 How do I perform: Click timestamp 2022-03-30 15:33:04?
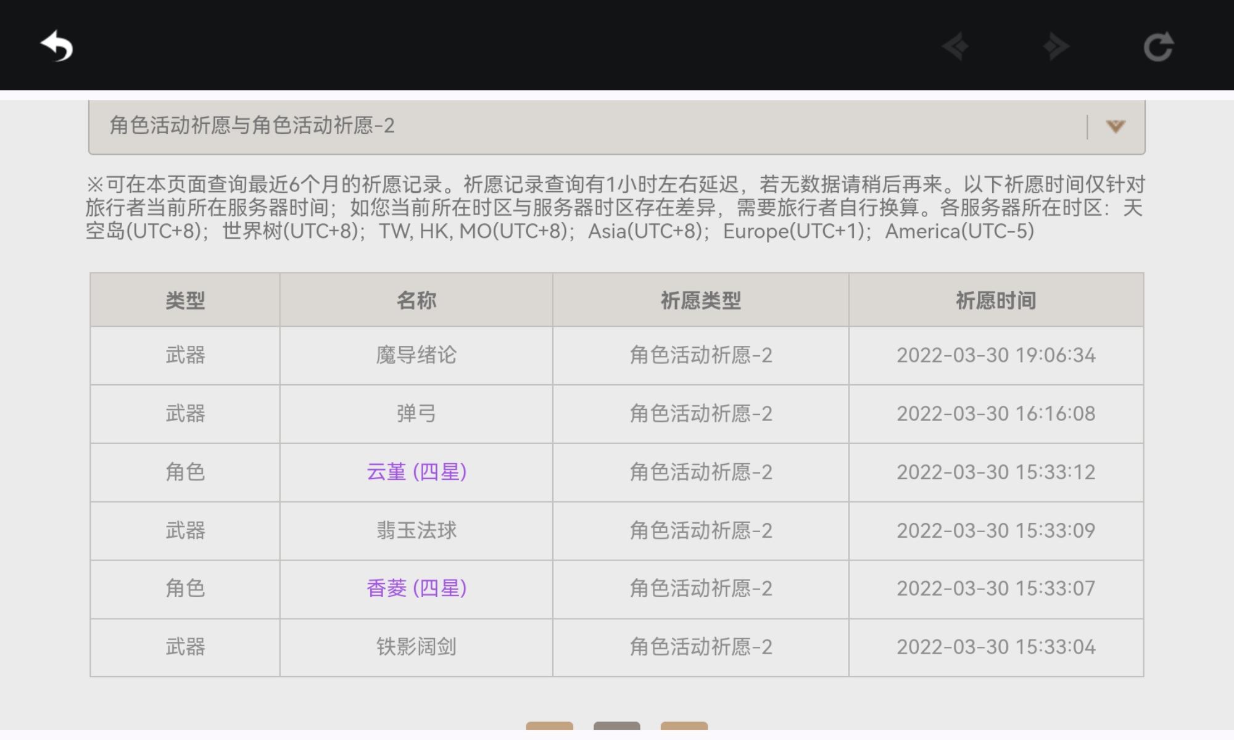coord(996,647)
